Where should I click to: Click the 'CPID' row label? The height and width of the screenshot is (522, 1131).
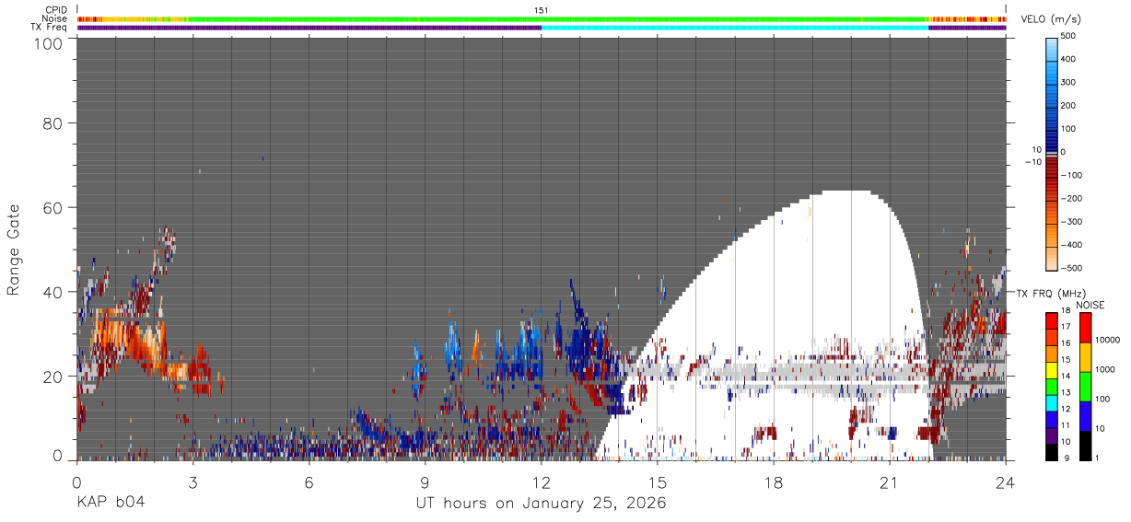point(55,10)
